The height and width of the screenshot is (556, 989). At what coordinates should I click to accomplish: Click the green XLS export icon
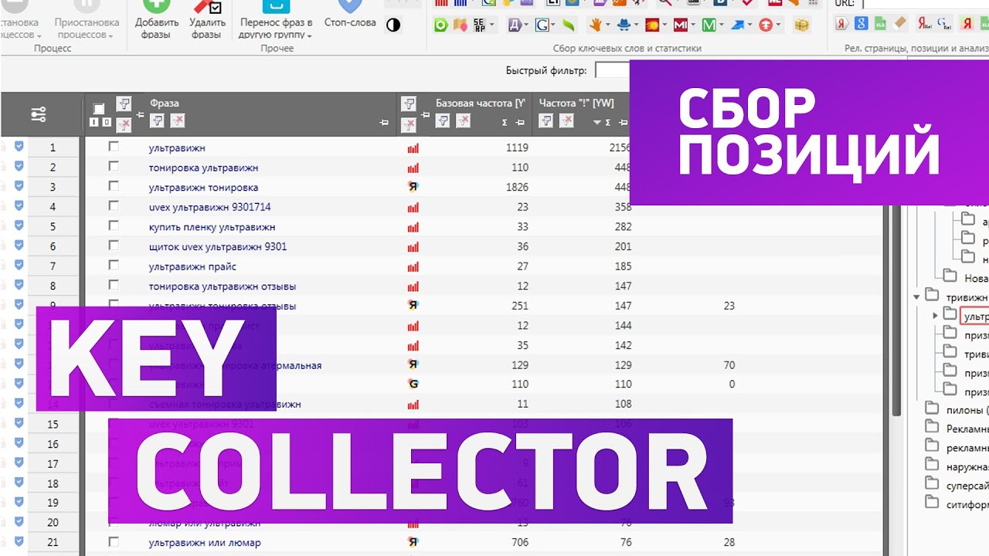tap(881, 24)
